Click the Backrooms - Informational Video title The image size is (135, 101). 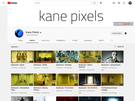pyautogui.click(x=20, y=89)
